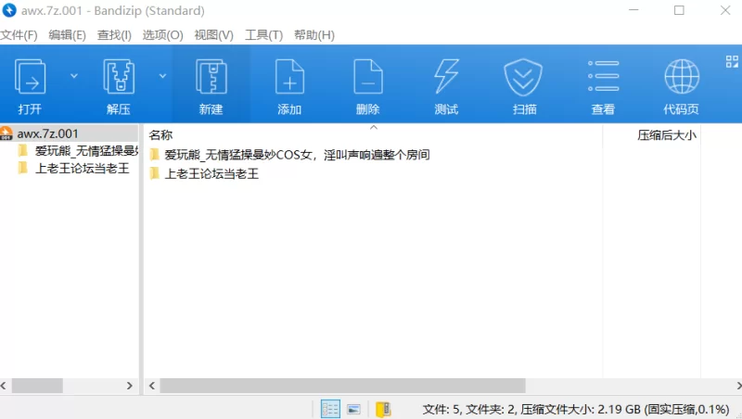Open the toolbar grid options at top right
Viewport: 742px width, 419px height.
731,61
